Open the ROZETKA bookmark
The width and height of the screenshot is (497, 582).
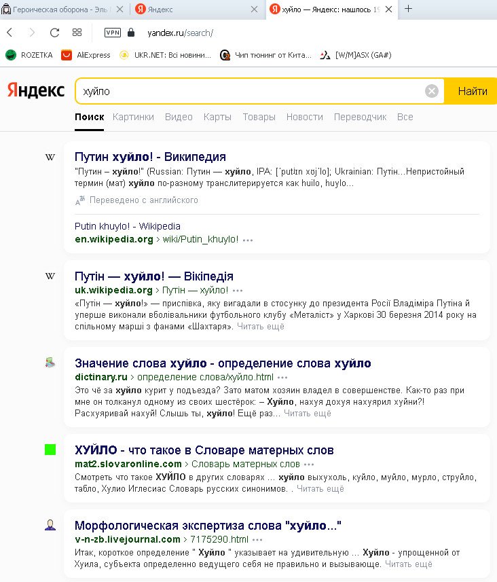click(29, 55)
